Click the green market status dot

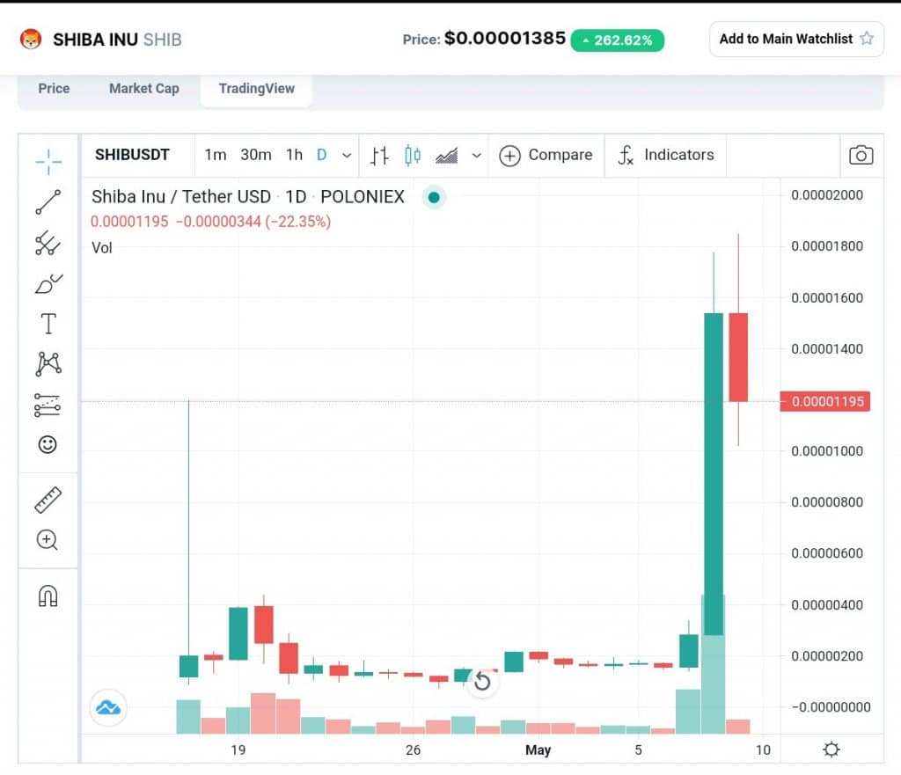click(x=434, y=197)
